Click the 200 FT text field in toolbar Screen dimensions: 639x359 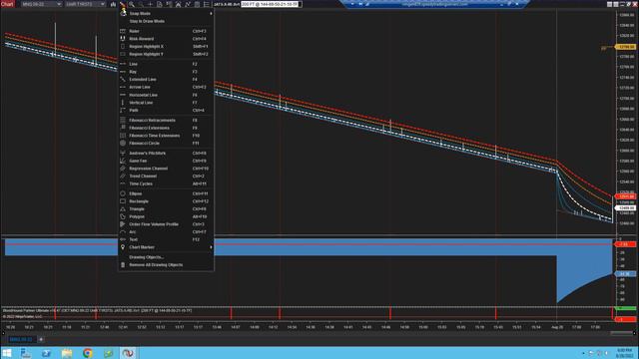click(271, 4)
